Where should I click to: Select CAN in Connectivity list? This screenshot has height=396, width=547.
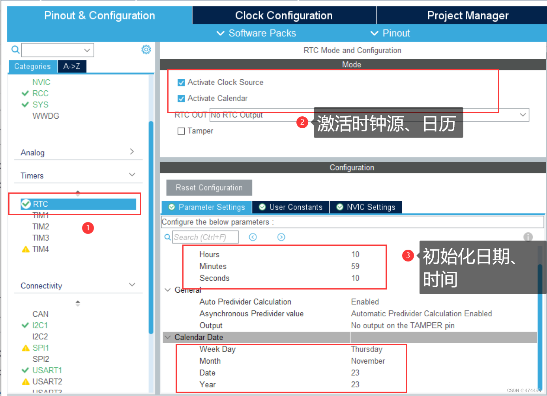click(x=41, y=314)
